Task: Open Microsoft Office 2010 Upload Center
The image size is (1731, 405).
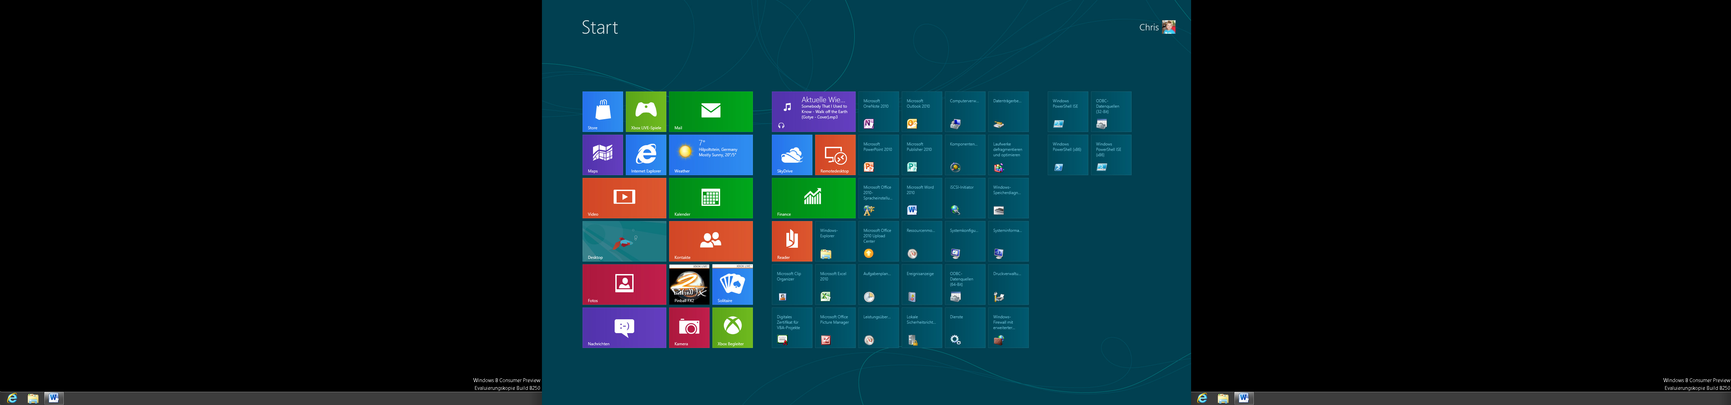Action: (x=878, y=241)
